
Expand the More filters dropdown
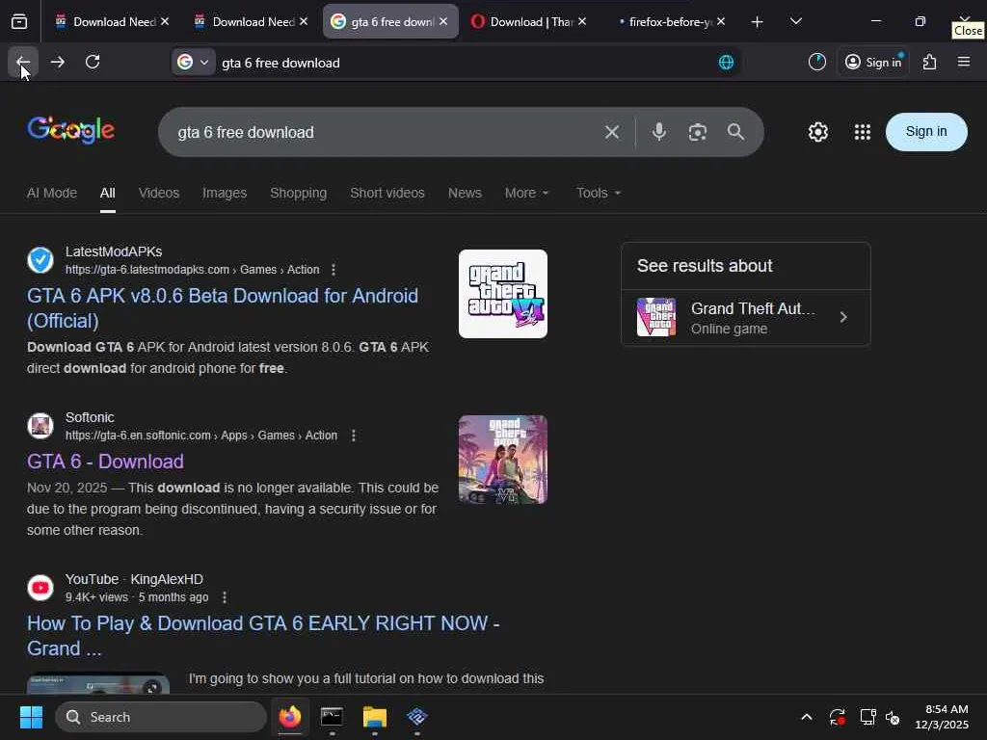527,193
